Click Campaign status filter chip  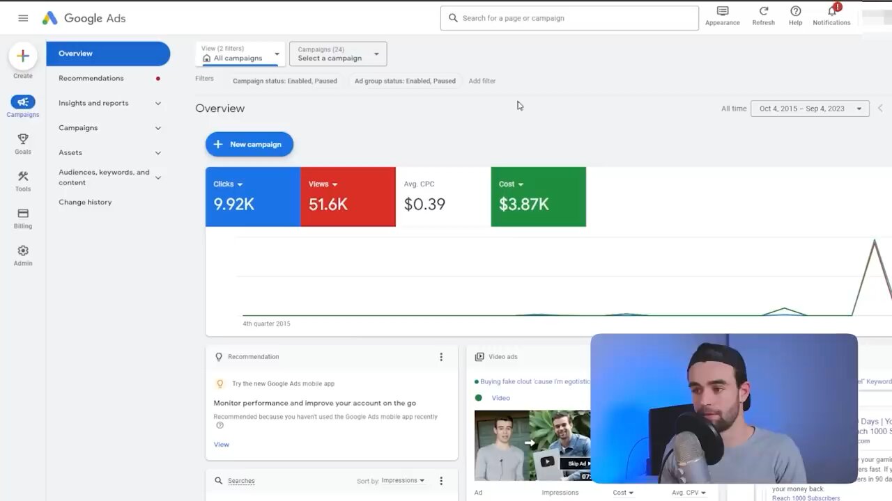tap(285, 81)
